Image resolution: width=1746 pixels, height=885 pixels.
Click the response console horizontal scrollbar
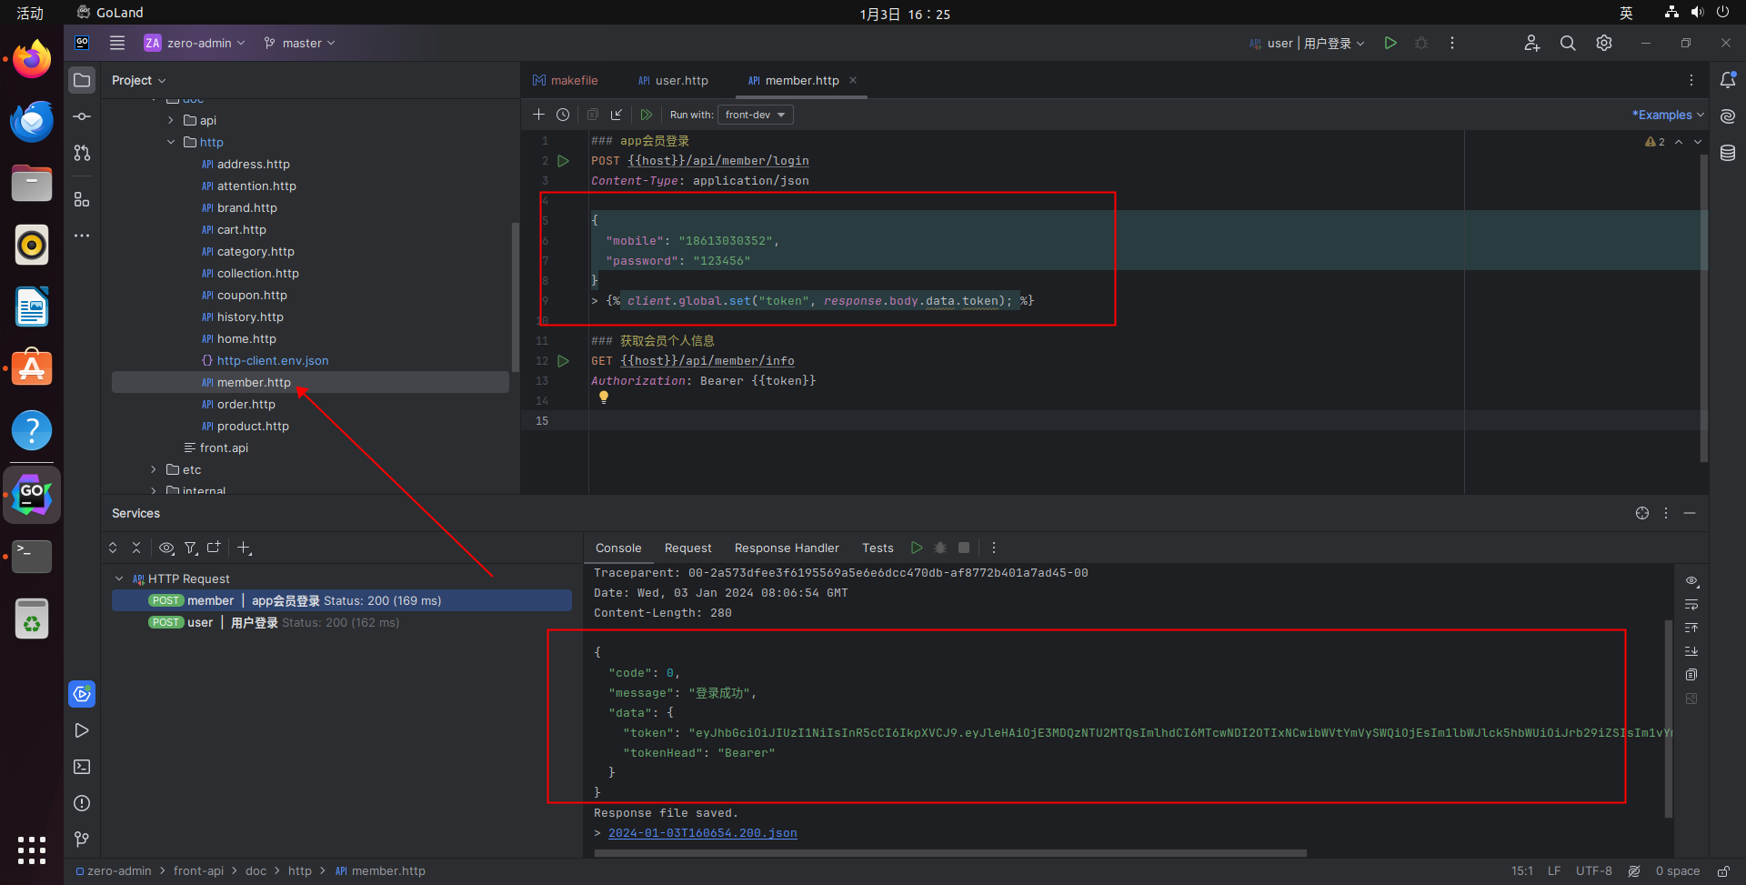tap(950, 853)
